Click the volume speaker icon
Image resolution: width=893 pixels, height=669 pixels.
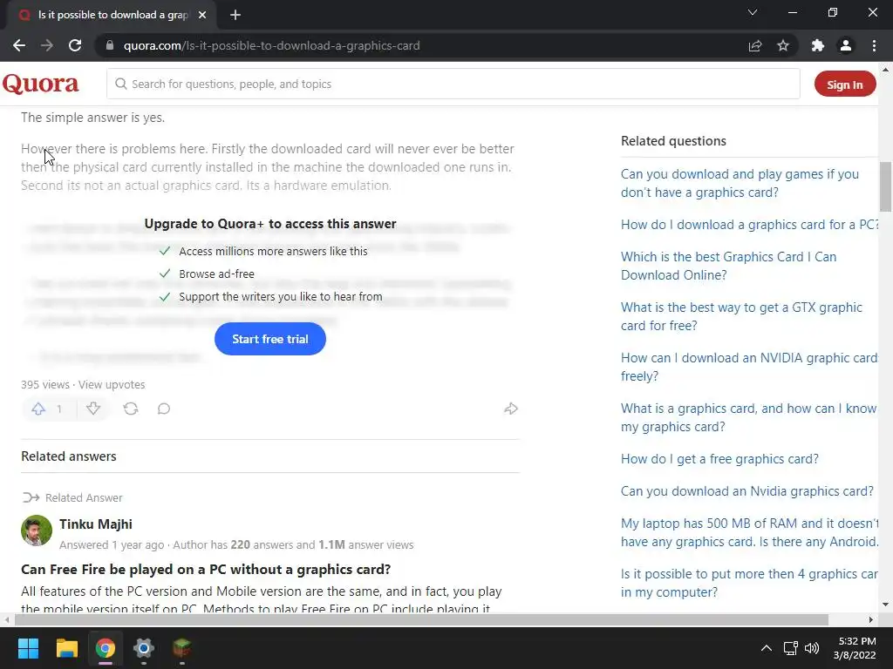[x=812, y=648]
